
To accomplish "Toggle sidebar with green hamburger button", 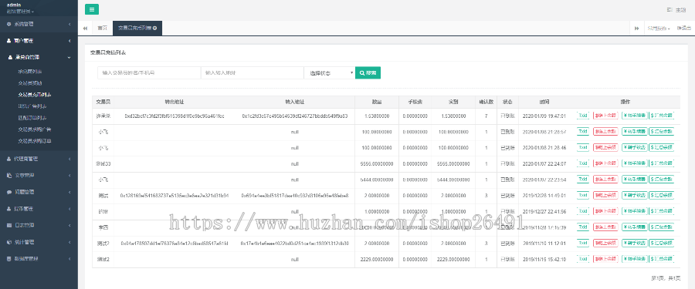I will tap(91, 9).
